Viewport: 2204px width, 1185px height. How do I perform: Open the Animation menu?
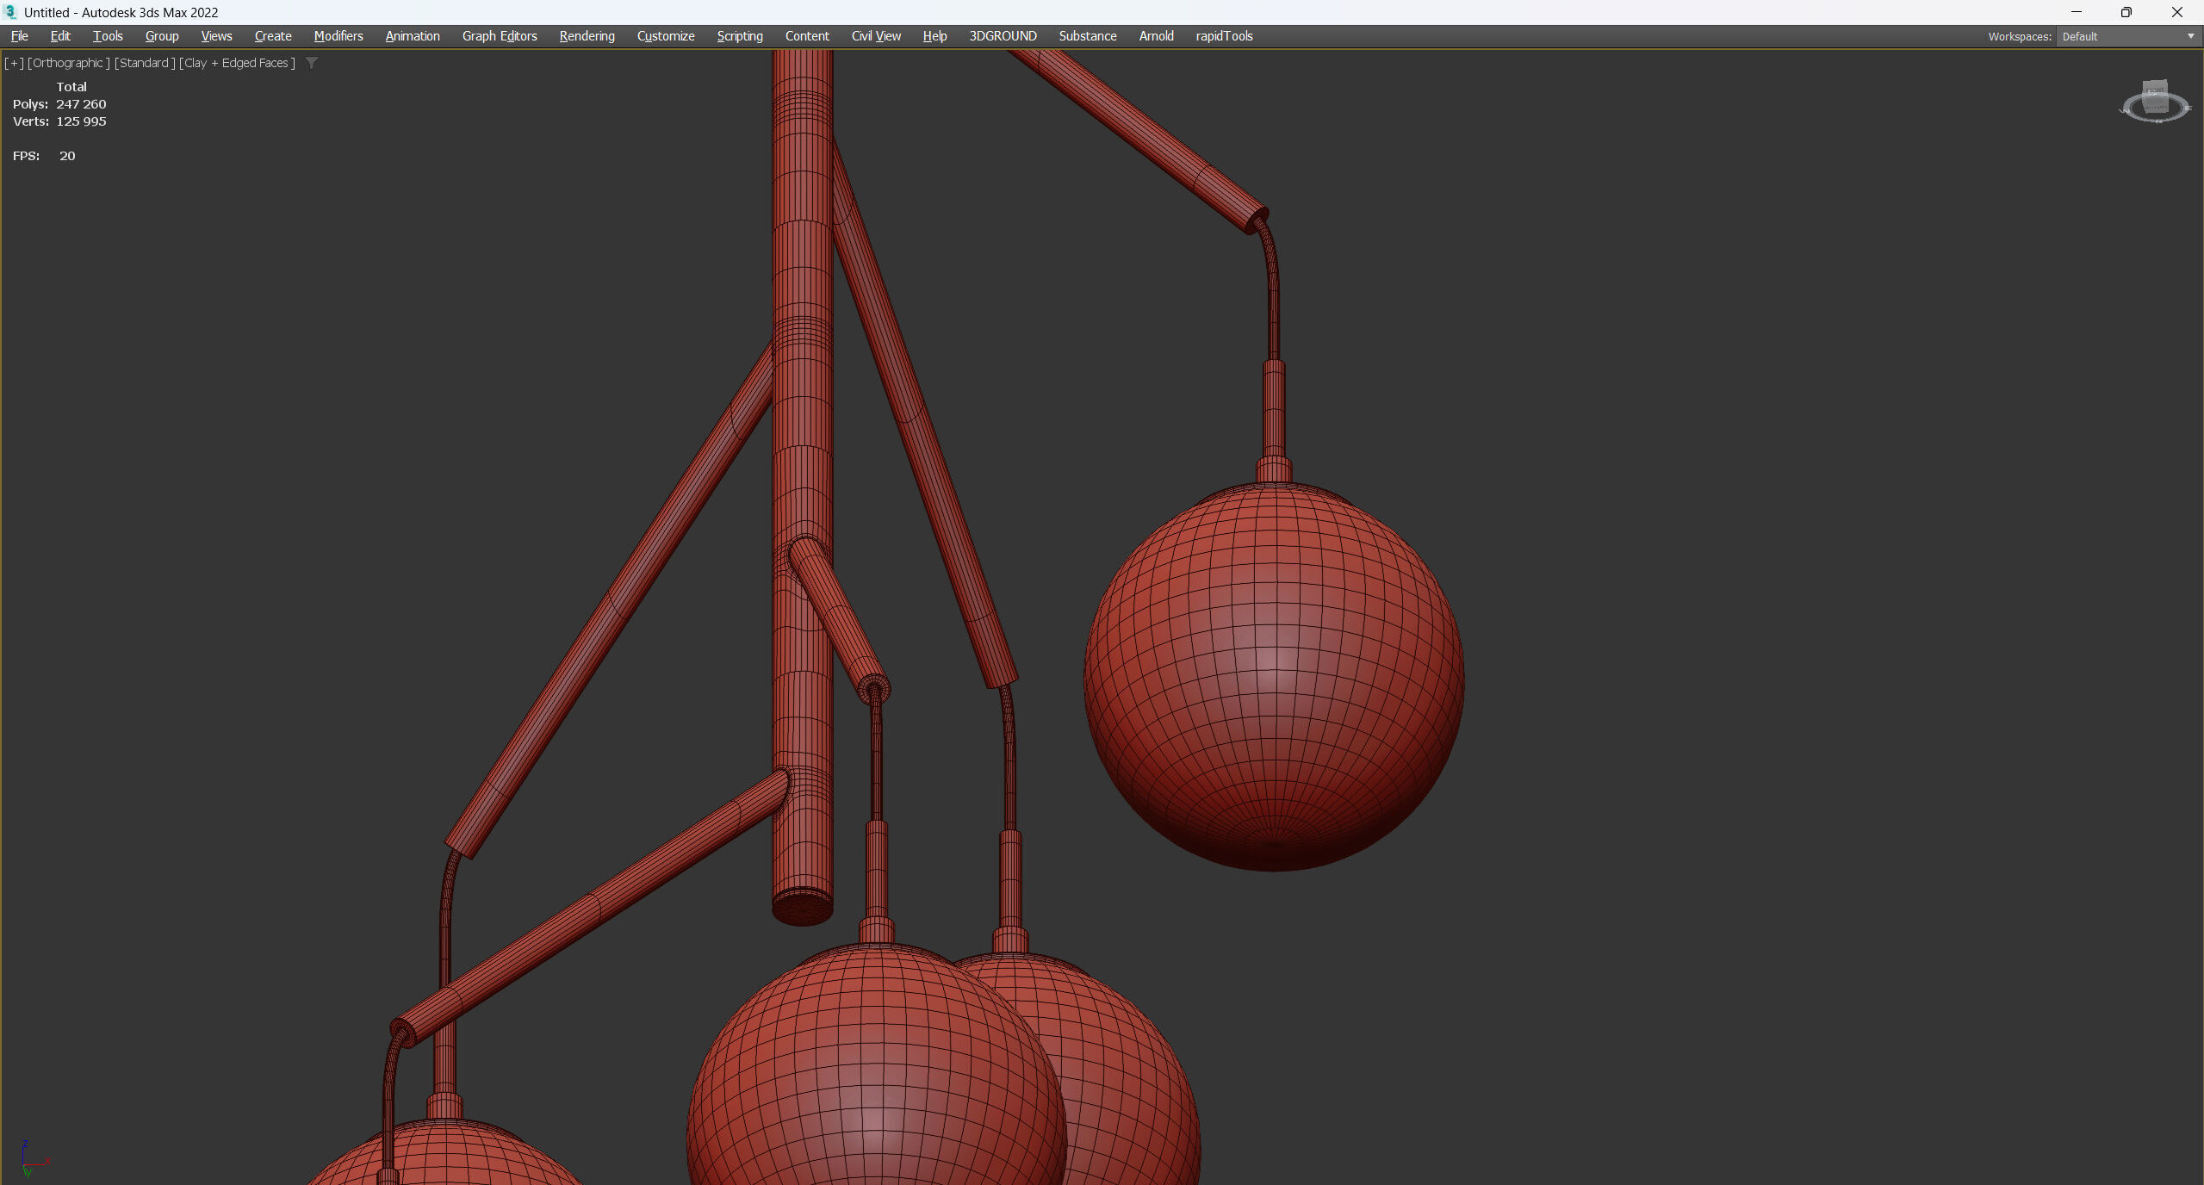(413, 36)
